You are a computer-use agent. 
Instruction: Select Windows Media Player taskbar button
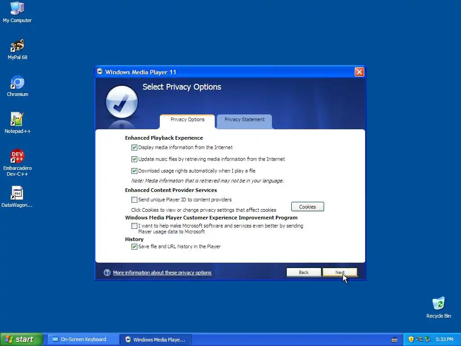pos(156,339)
